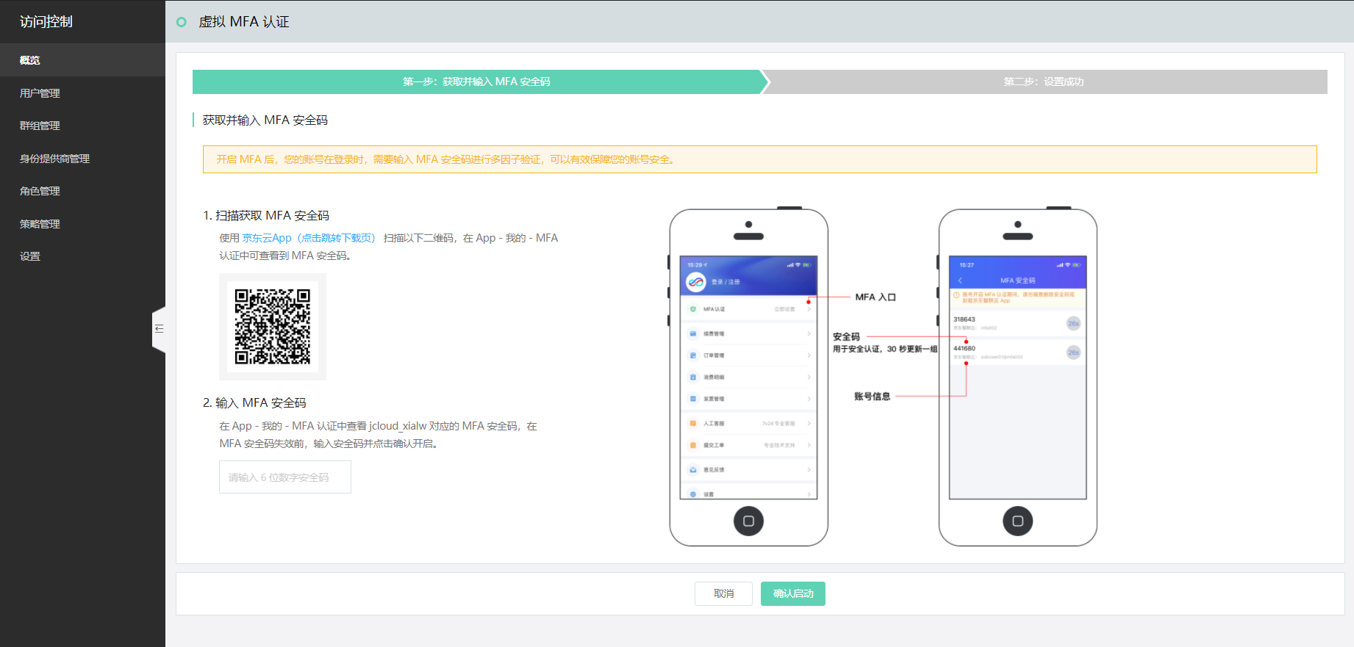Click the 取消 button
1354x647 pixels.
click(723, 593)
